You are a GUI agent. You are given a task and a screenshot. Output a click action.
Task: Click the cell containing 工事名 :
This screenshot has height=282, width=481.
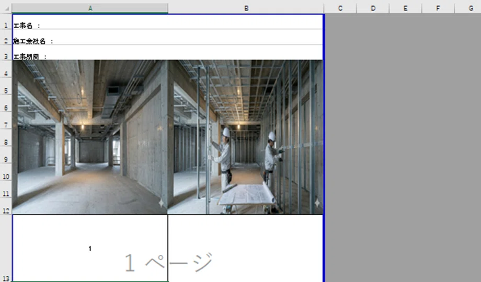pyautogui.click(x=167, y=22)
